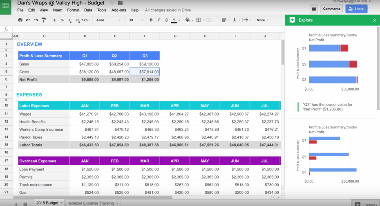The width and height of the screenshot is (380, 206).
Task: Open the Insert menu
Action: pyautogui.click(x=58, y=10)
